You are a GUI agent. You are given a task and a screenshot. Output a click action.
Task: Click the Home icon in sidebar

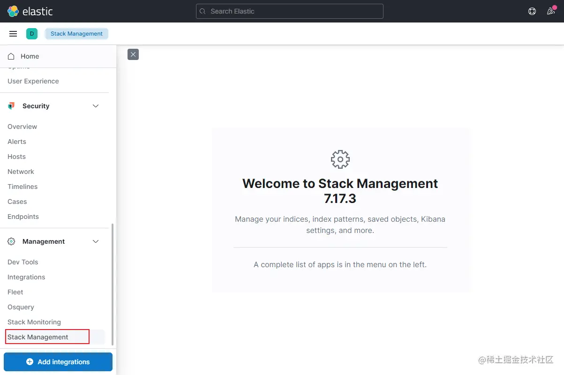pyautogui.click(x=11, y=56)
